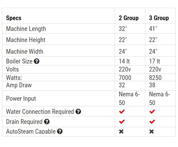Click the Machine Length row label
The height and width of the screenshot is (147, 178).
click(26, 29)
